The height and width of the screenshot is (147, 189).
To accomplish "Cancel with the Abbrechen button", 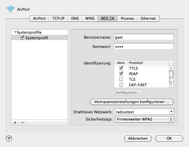I will point(138,138).
